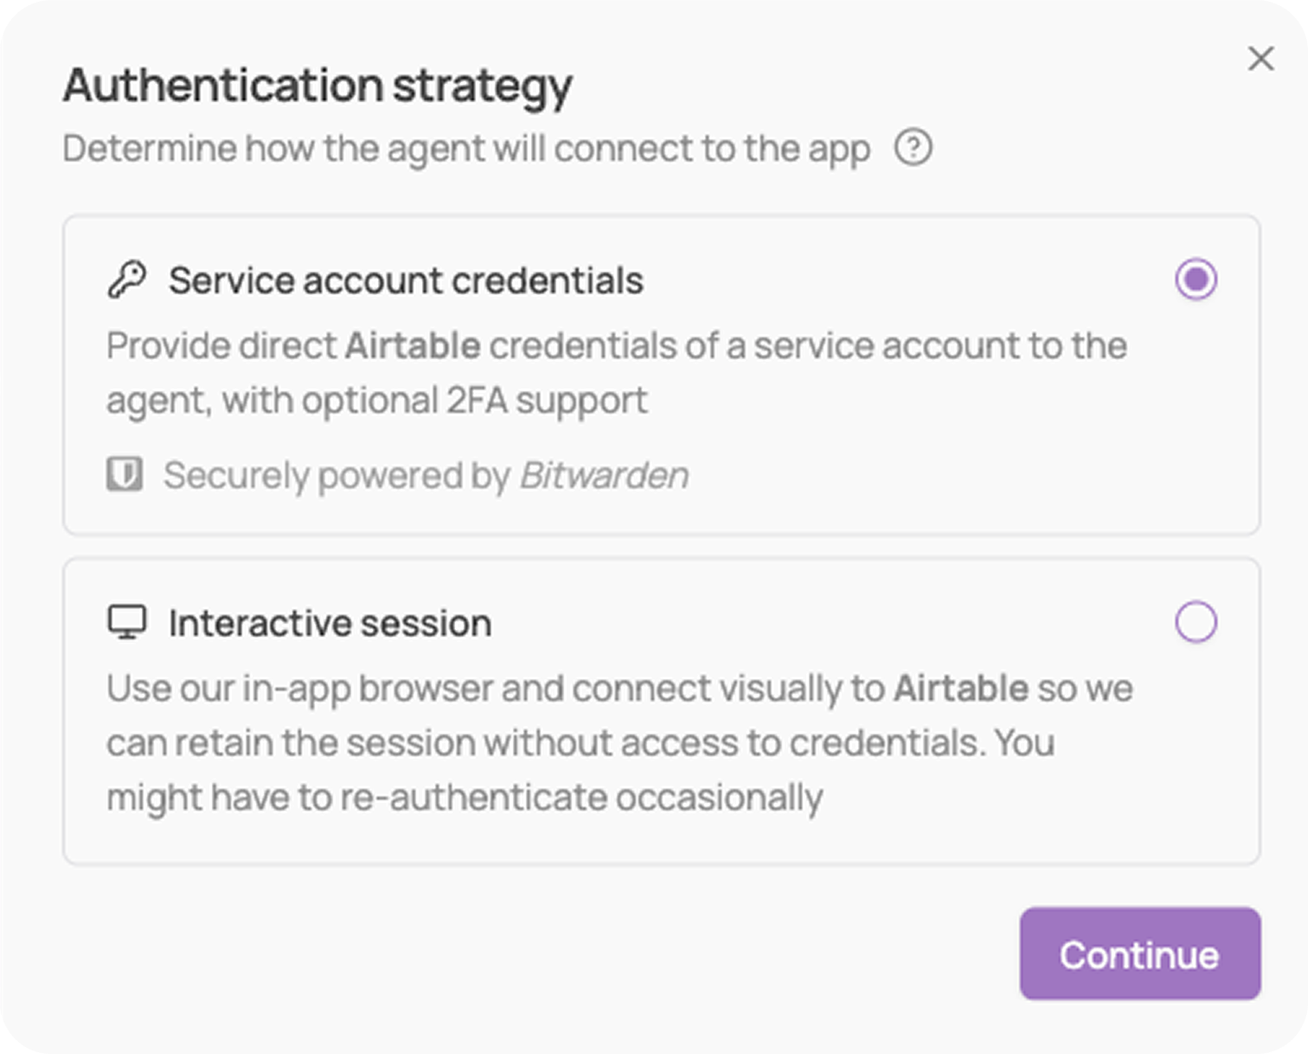Click the 're-authenticate occasionally' description text
The image size is (1308, 1054).
[x=581, y=798]
